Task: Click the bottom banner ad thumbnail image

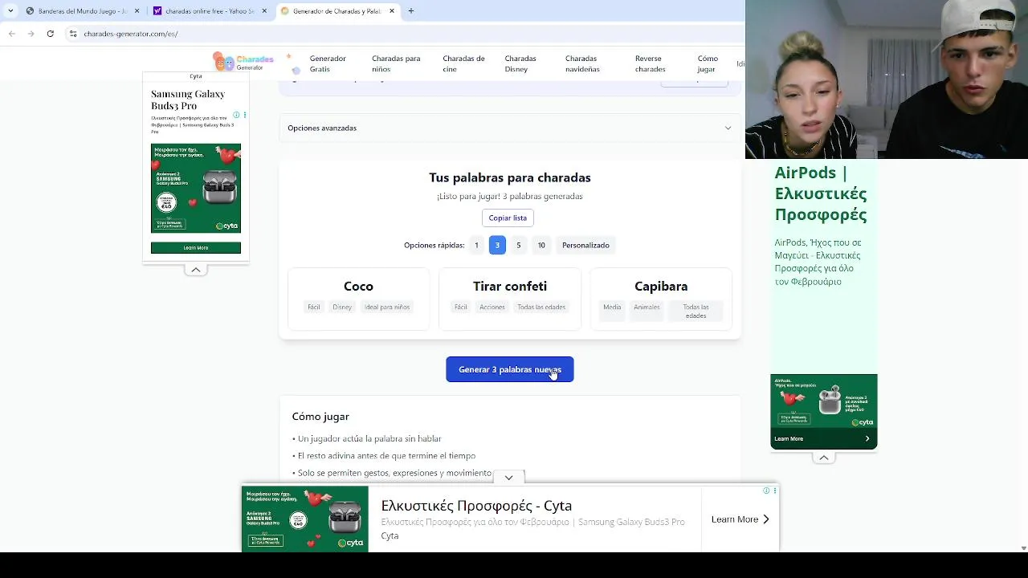Action: 305,519
